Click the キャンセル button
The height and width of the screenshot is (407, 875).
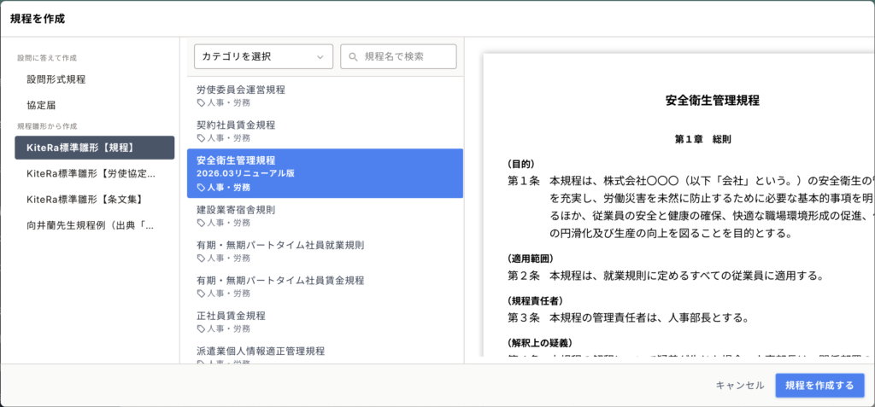(740, 385)
